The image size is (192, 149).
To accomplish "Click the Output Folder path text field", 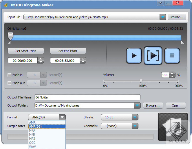I will 84,105.
